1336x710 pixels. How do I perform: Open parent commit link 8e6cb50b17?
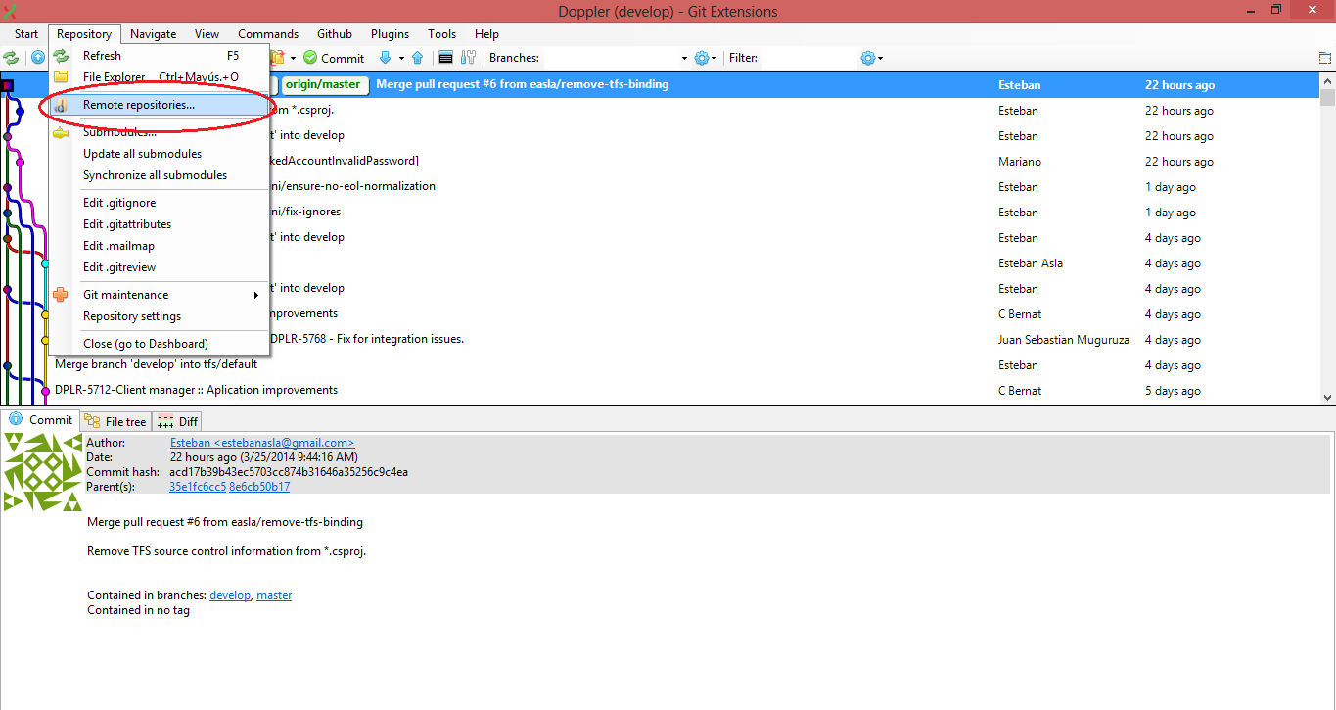tap(259, 487)
